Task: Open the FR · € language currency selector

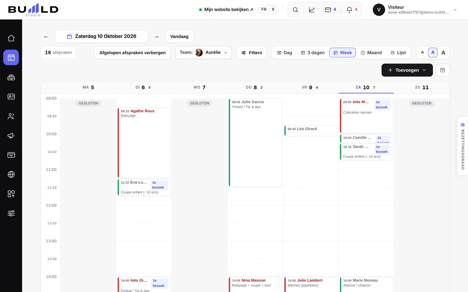Action: (268, 9)
